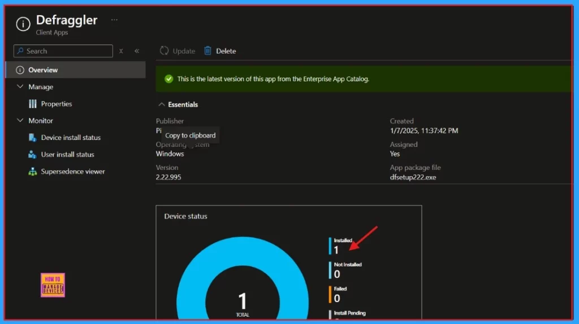Click the created date 1/7/2025, 11:37:42 PM
This screenshot has height=324, width=579.
tap(424, 131)
